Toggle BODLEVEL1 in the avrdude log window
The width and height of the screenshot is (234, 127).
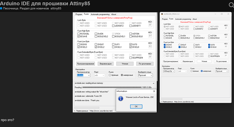[x=113, y=36]
